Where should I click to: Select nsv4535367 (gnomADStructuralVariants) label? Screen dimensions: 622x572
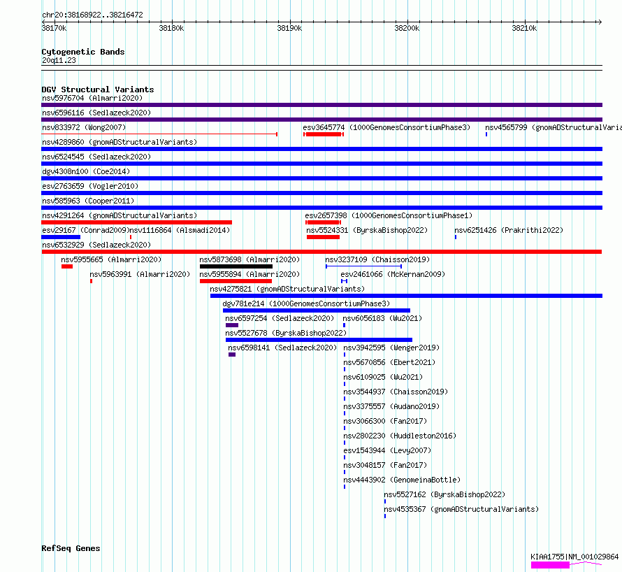[x=461, y=509]
